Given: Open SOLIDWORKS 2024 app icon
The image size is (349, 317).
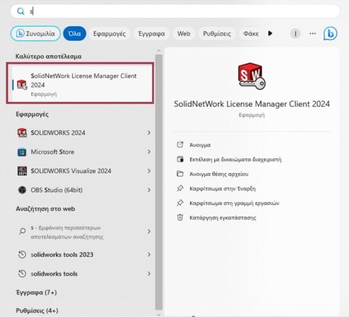Looking at the screenshot, I should pyautogui.click(x=22, y=133).
